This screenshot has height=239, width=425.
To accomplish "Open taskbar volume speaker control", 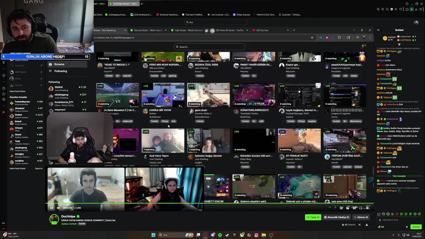I will (408, 235).
